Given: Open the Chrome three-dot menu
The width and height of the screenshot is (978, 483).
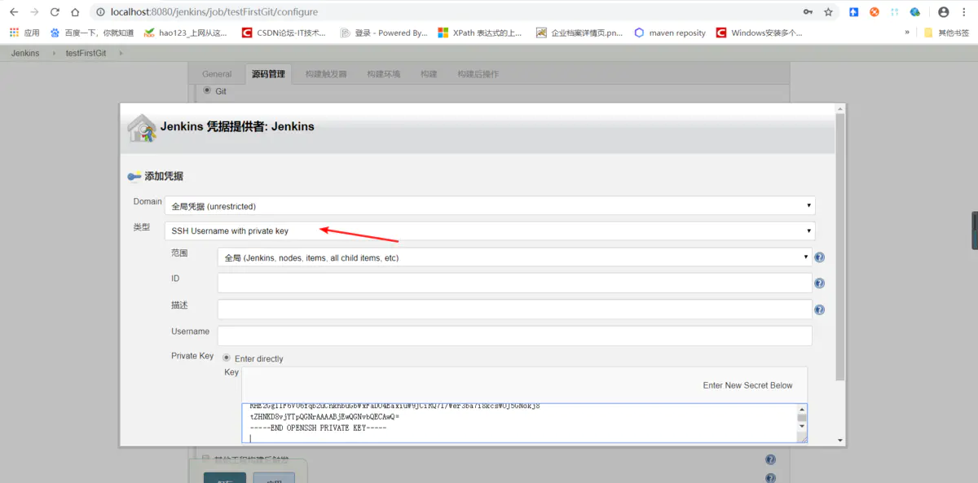Looking at the screenshot, I should coord(965,12).
